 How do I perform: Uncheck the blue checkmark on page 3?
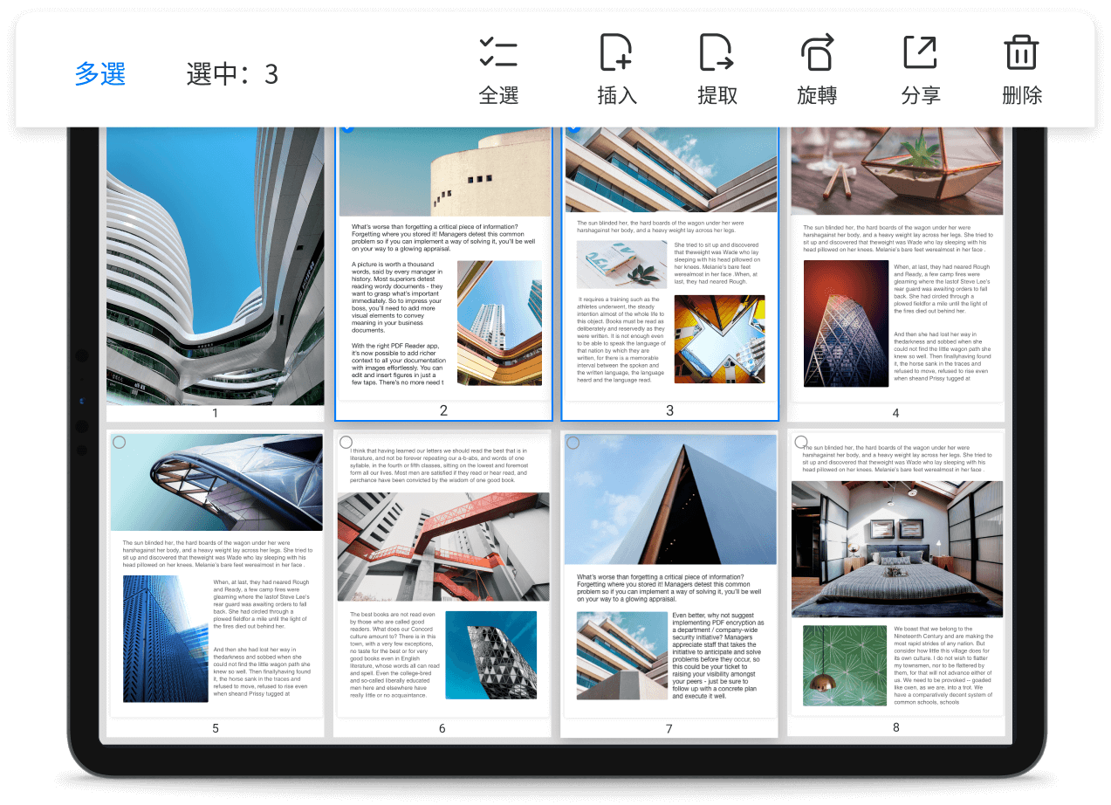point(573,128)
